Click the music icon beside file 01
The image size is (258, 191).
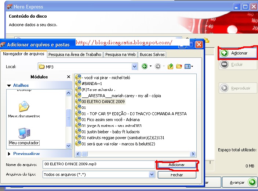click(78, 107)
